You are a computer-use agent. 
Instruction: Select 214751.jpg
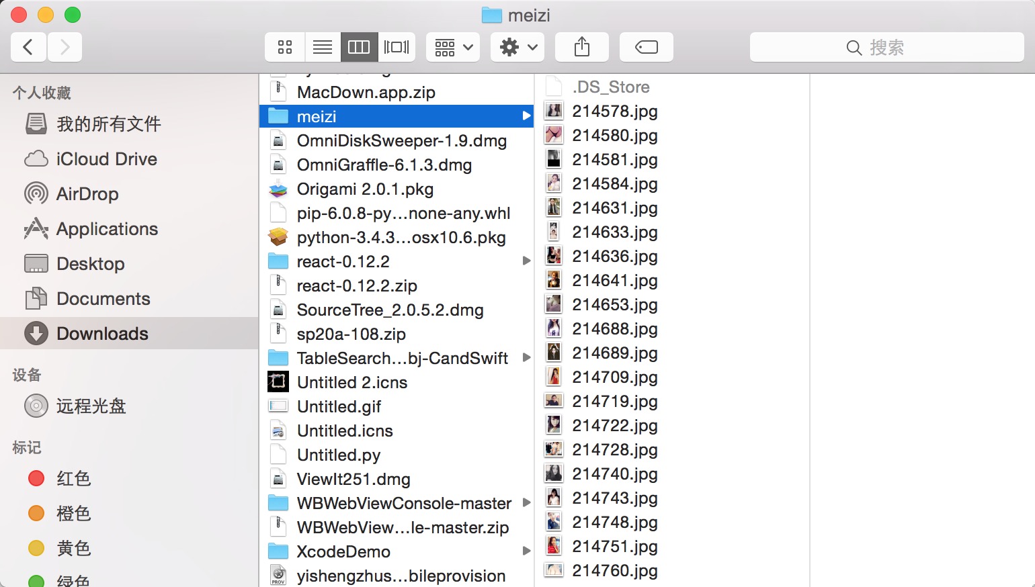(673, 547)
